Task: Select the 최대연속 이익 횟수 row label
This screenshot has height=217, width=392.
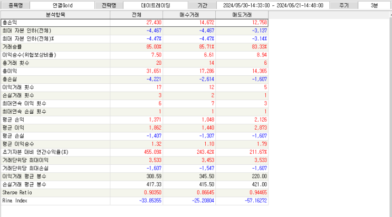Action: click(24, 103)
